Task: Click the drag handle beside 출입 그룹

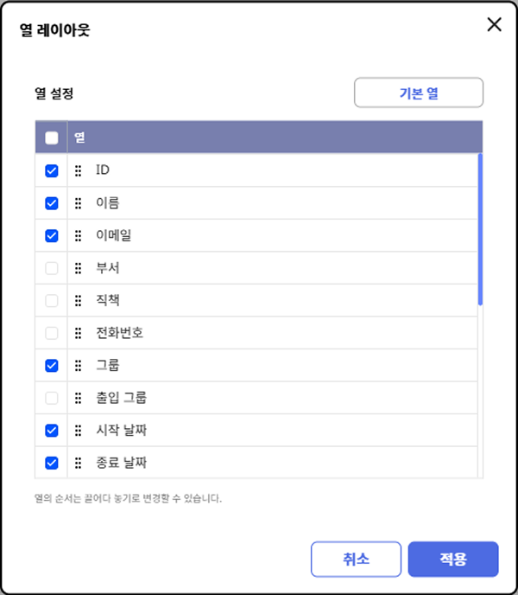Action: point(78,398)
